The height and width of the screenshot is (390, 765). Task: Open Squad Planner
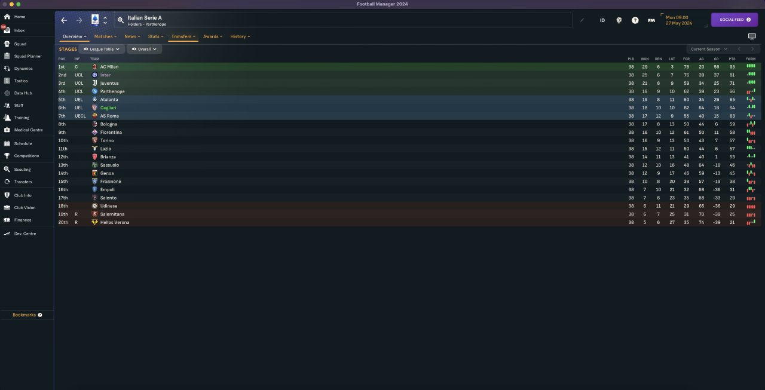click(x=27, y=56)
